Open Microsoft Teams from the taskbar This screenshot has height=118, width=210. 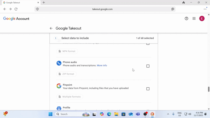(138, 114)
